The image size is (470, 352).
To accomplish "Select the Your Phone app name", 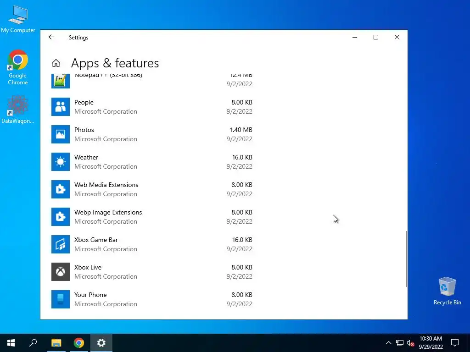I will 90,295.
